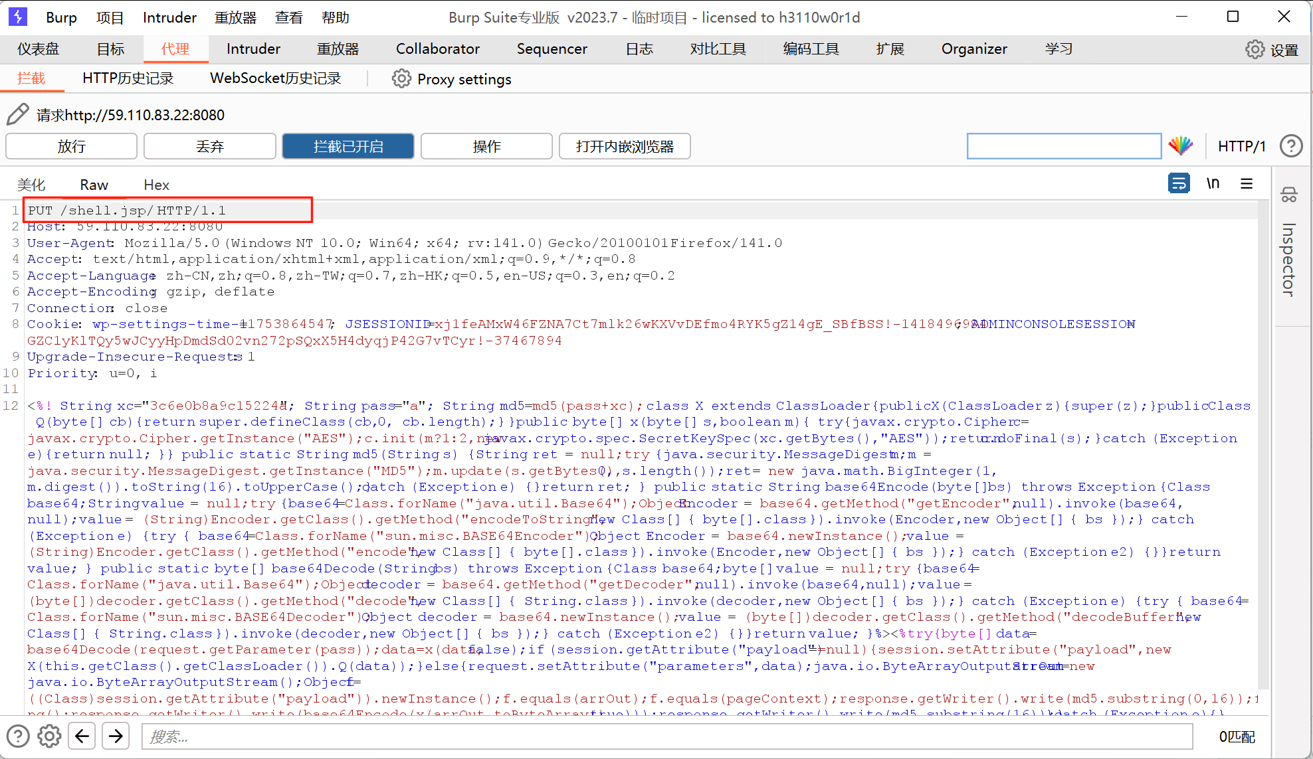Click the comment input field in toolbar

(1064, 146)
